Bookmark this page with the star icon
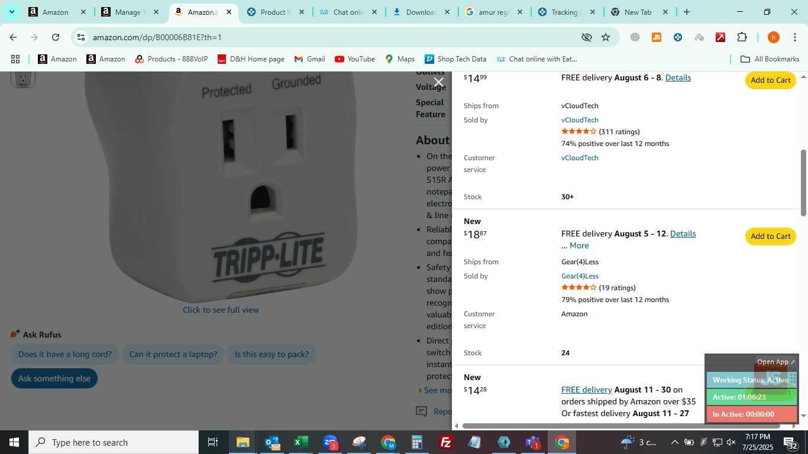The height and width of the screenshot is (454, 808). [606, 37]
